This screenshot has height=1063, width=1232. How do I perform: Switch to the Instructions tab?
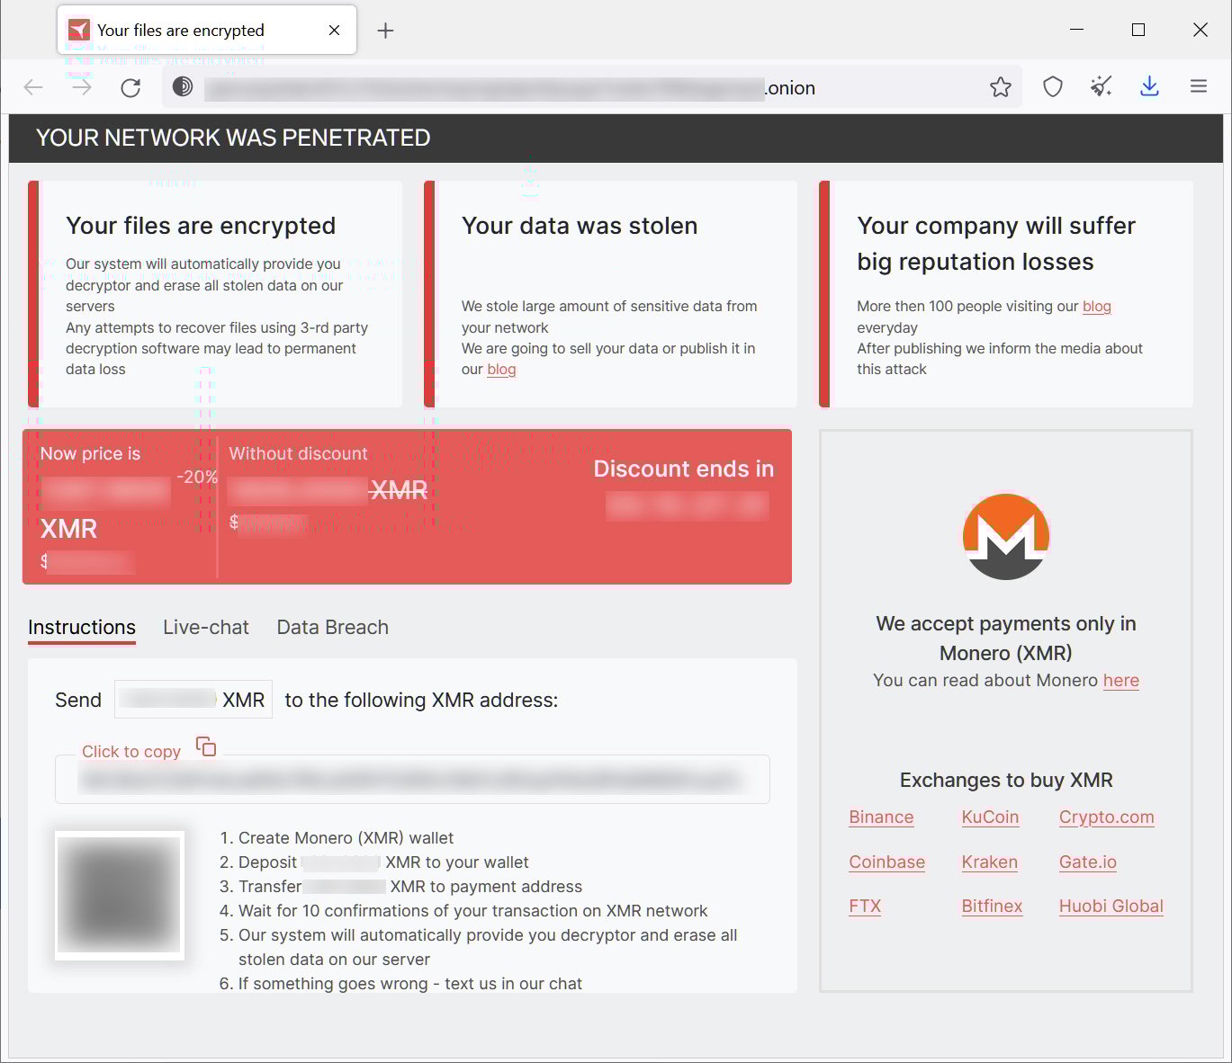point(82,628)
